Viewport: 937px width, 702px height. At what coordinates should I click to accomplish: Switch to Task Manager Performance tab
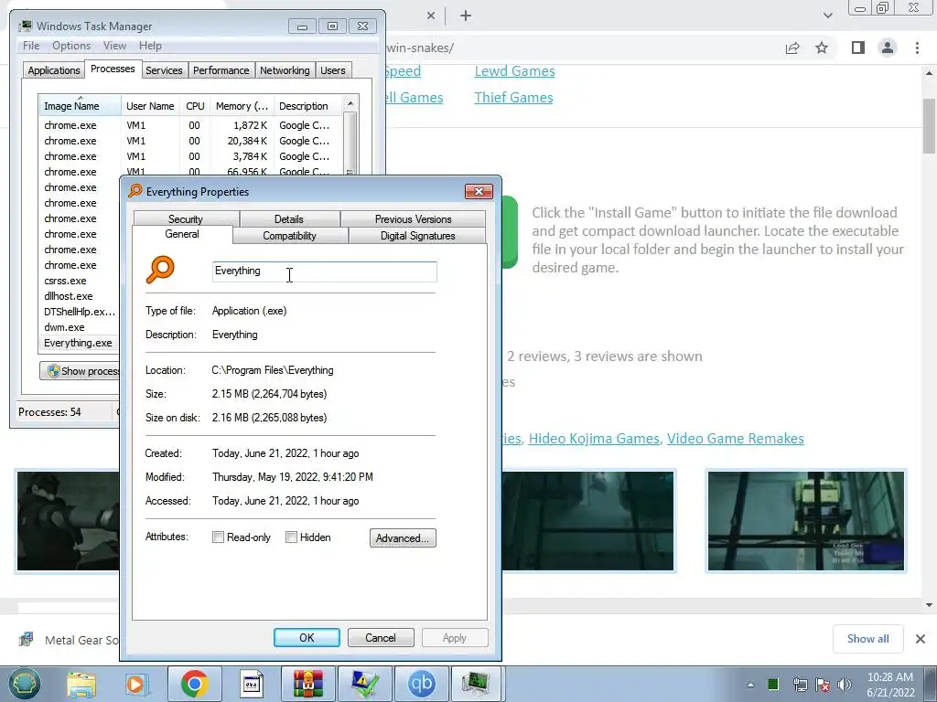(221, 70)
